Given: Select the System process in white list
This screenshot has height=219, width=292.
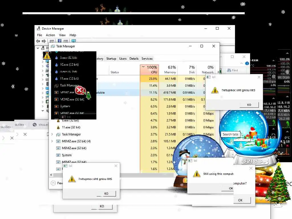Looking at the screenshot, I should [x=66, y=155].
